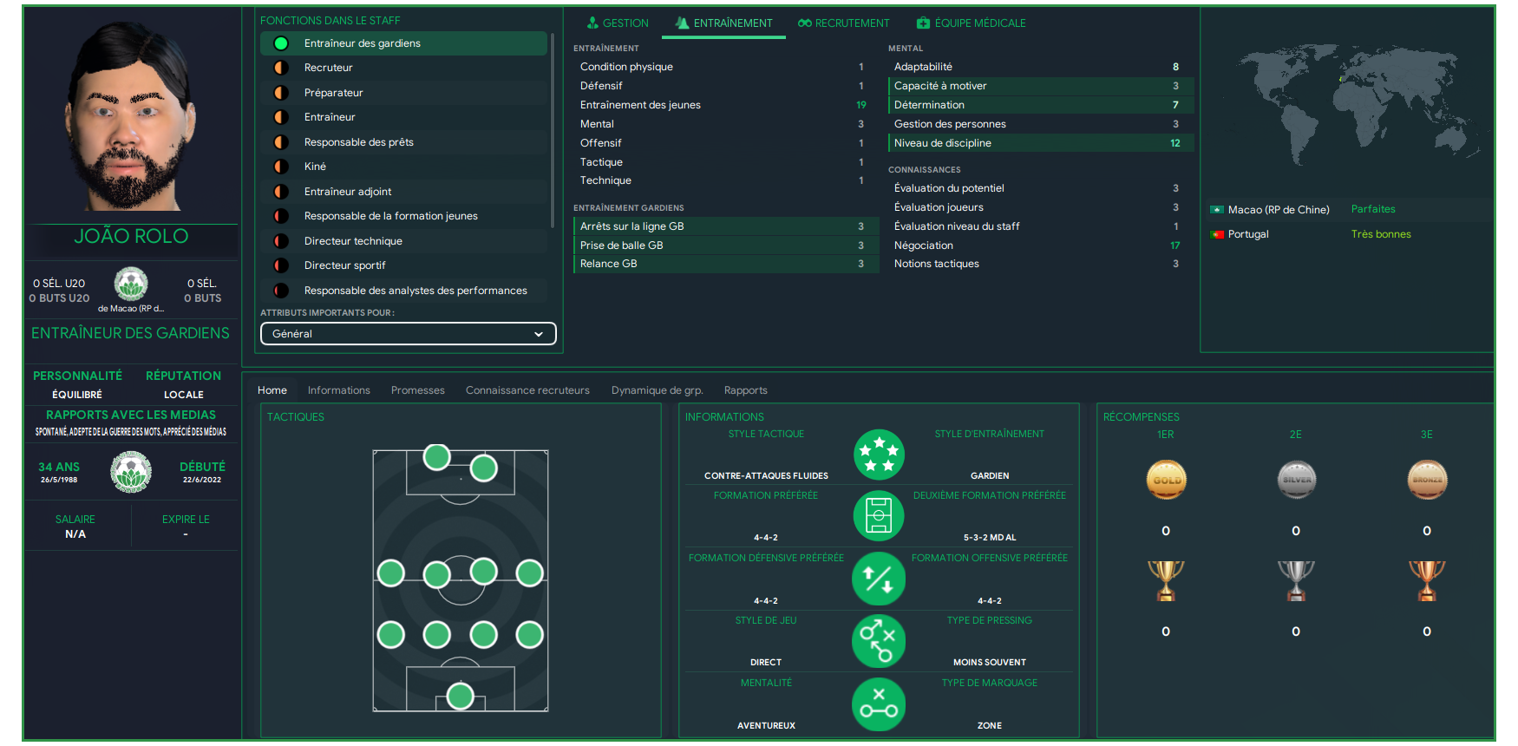1518x746 pixels.
Task: Open the Recrutement tab
Action: [844, 23]
